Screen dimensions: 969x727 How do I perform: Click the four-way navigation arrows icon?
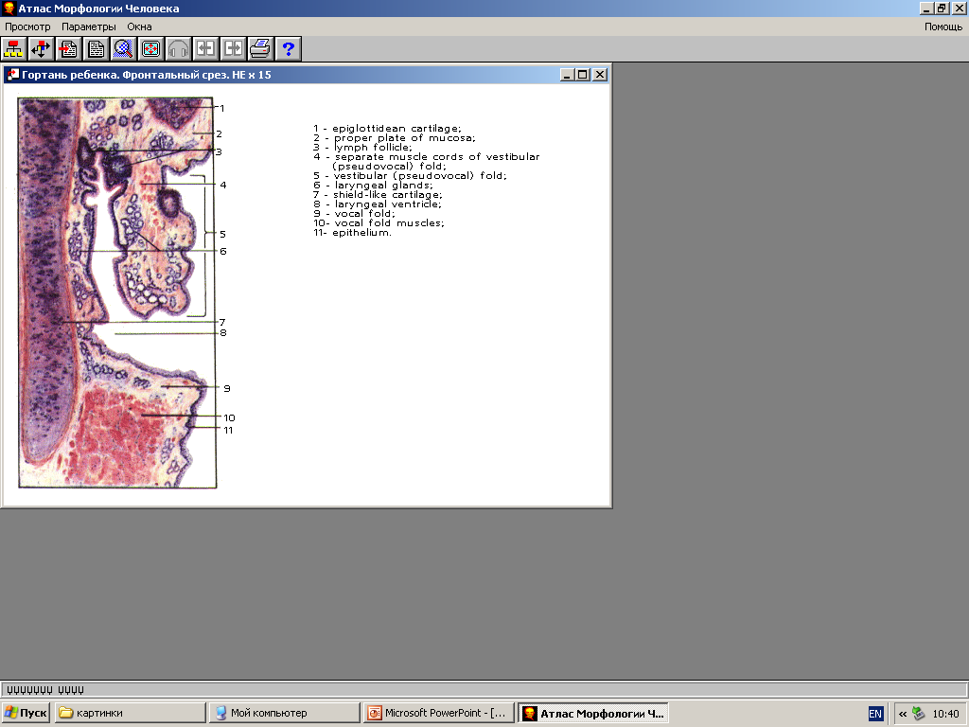click(41, 49)
